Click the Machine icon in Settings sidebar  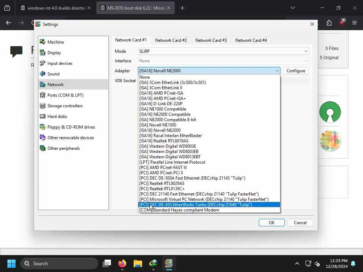[43, 42]
